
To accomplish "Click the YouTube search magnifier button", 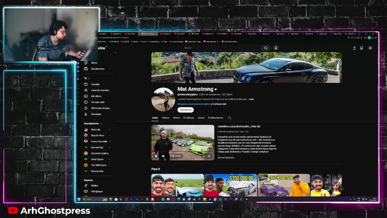I will (266, 48).
